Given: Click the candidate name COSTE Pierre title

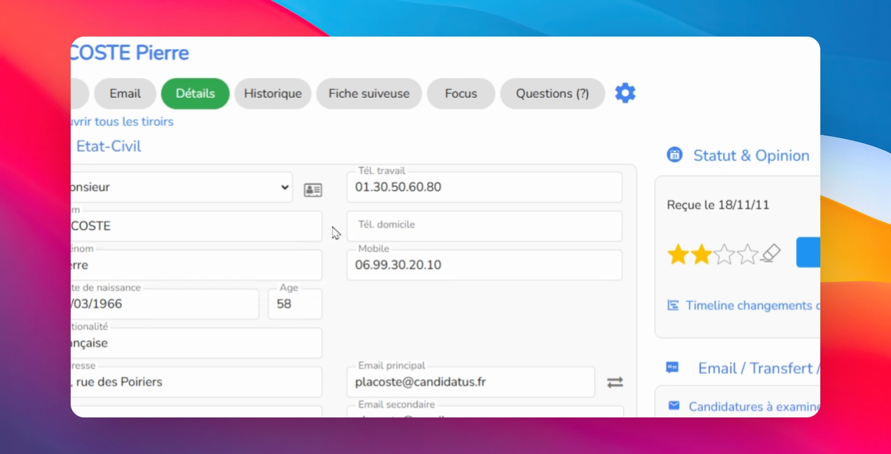Looking at the screenshot, I should coord(130,53).
